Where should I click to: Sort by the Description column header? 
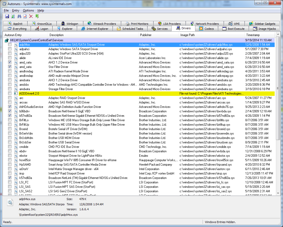click(x=93, y=35)
